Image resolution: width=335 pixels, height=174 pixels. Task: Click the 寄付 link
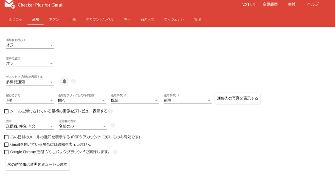click(291, 4)
